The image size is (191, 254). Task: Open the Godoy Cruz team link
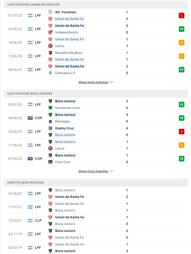[64, 128]
